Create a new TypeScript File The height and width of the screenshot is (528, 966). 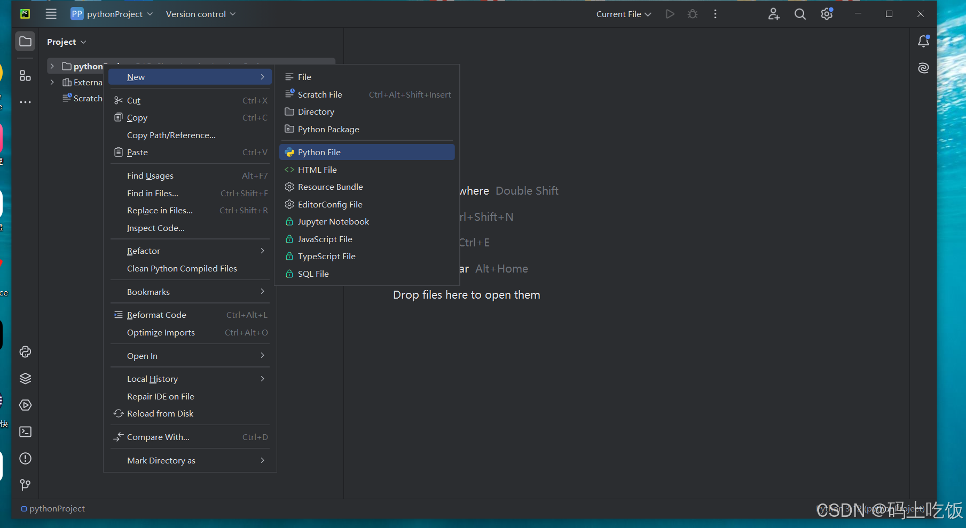[x=367, y=257]
